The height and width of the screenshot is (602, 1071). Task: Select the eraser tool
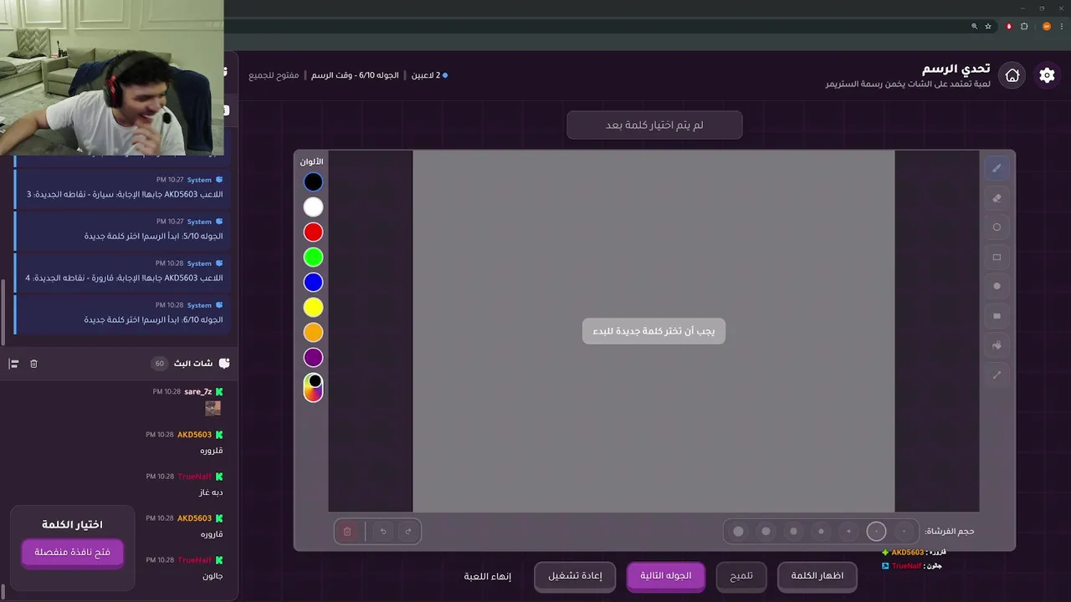[997, 198]
